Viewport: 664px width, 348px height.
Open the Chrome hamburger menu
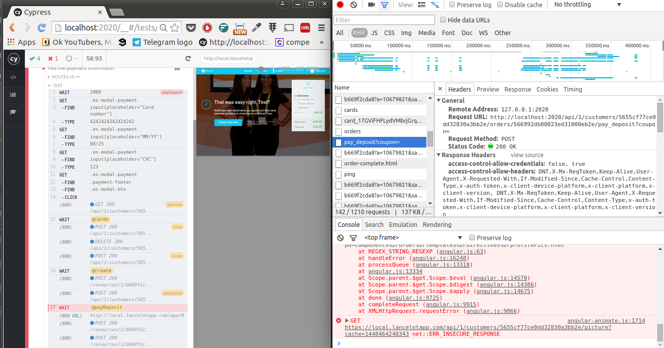[320, 27]
